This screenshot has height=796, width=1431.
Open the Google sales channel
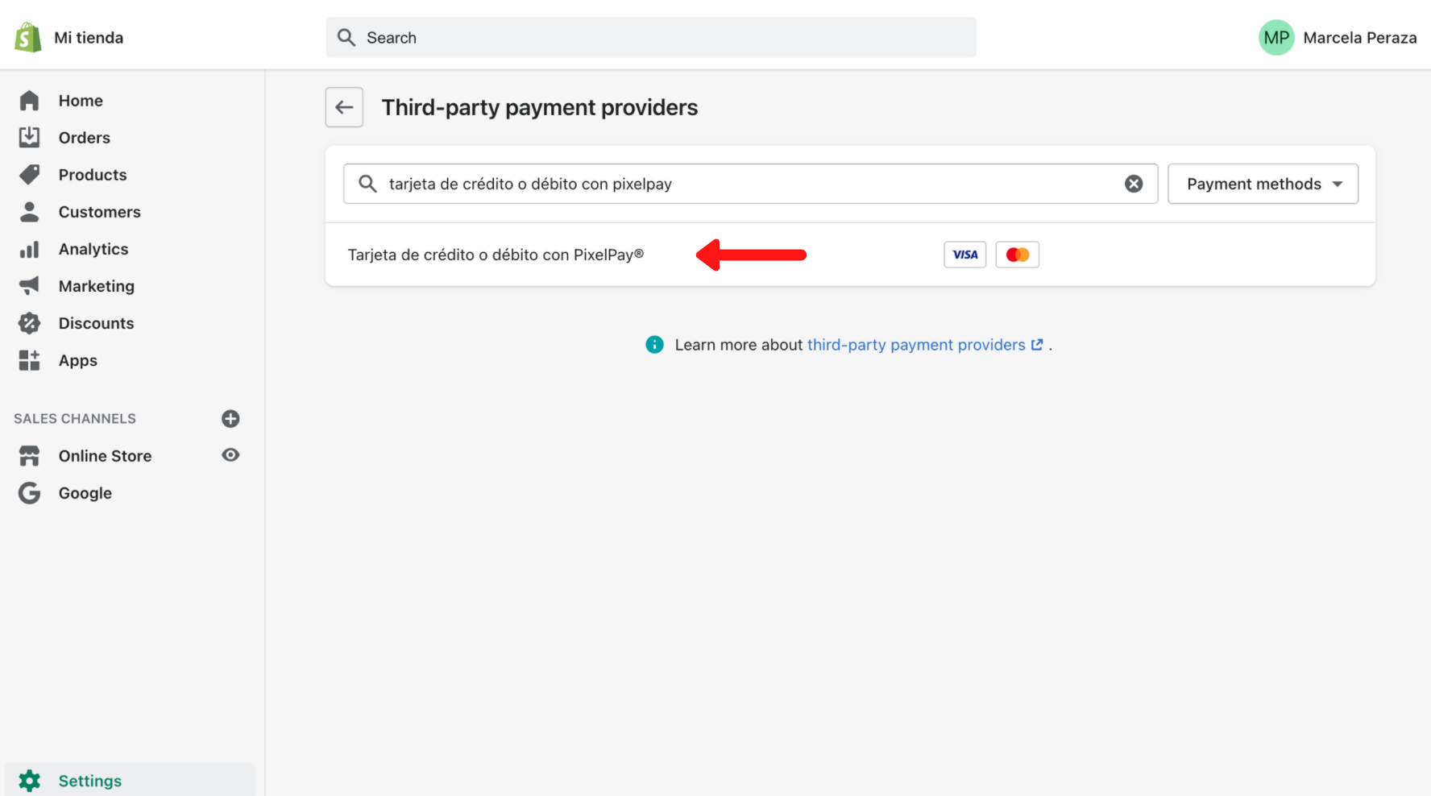point(85,493)
